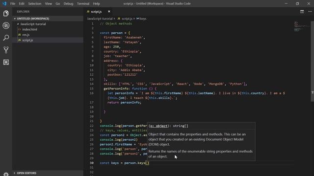Open the View menu
This screenshot has height=176, width=314.
point(48,3)
